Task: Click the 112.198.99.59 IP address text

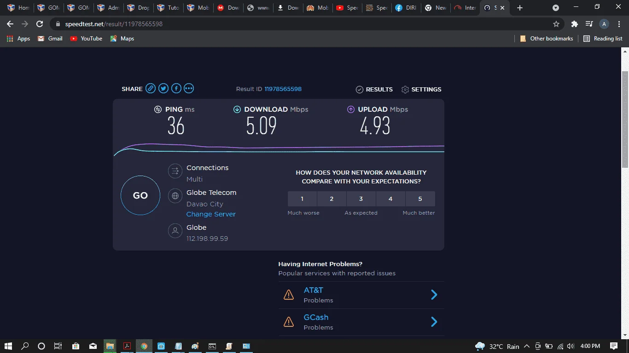Action: (x=207, y=239)
